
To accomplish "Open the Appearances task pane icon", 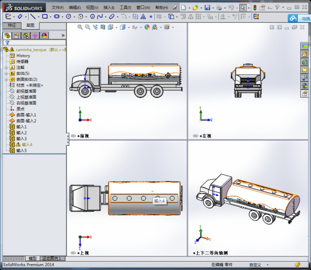I will (304, 86).
